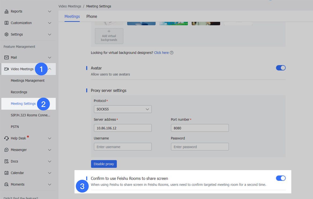Expand the Help Desk section

pyautogui.click(x=49, y=138)
